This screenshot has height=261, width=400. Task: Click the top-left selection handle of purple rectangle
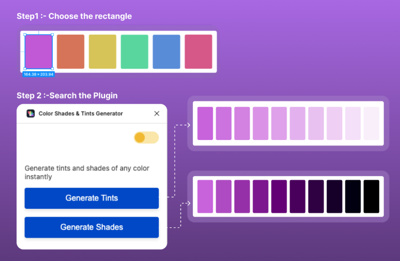coord(25,34)
